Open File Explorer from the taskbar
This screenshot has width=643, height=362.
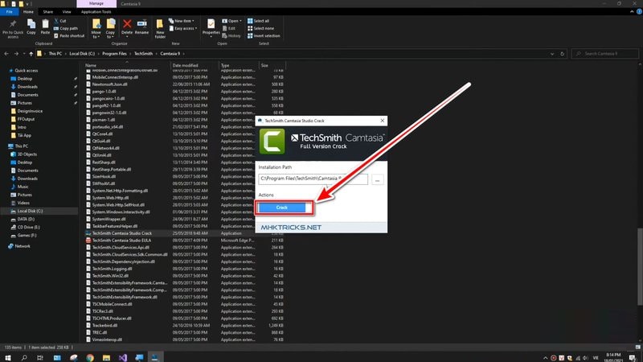click(106, 357)
